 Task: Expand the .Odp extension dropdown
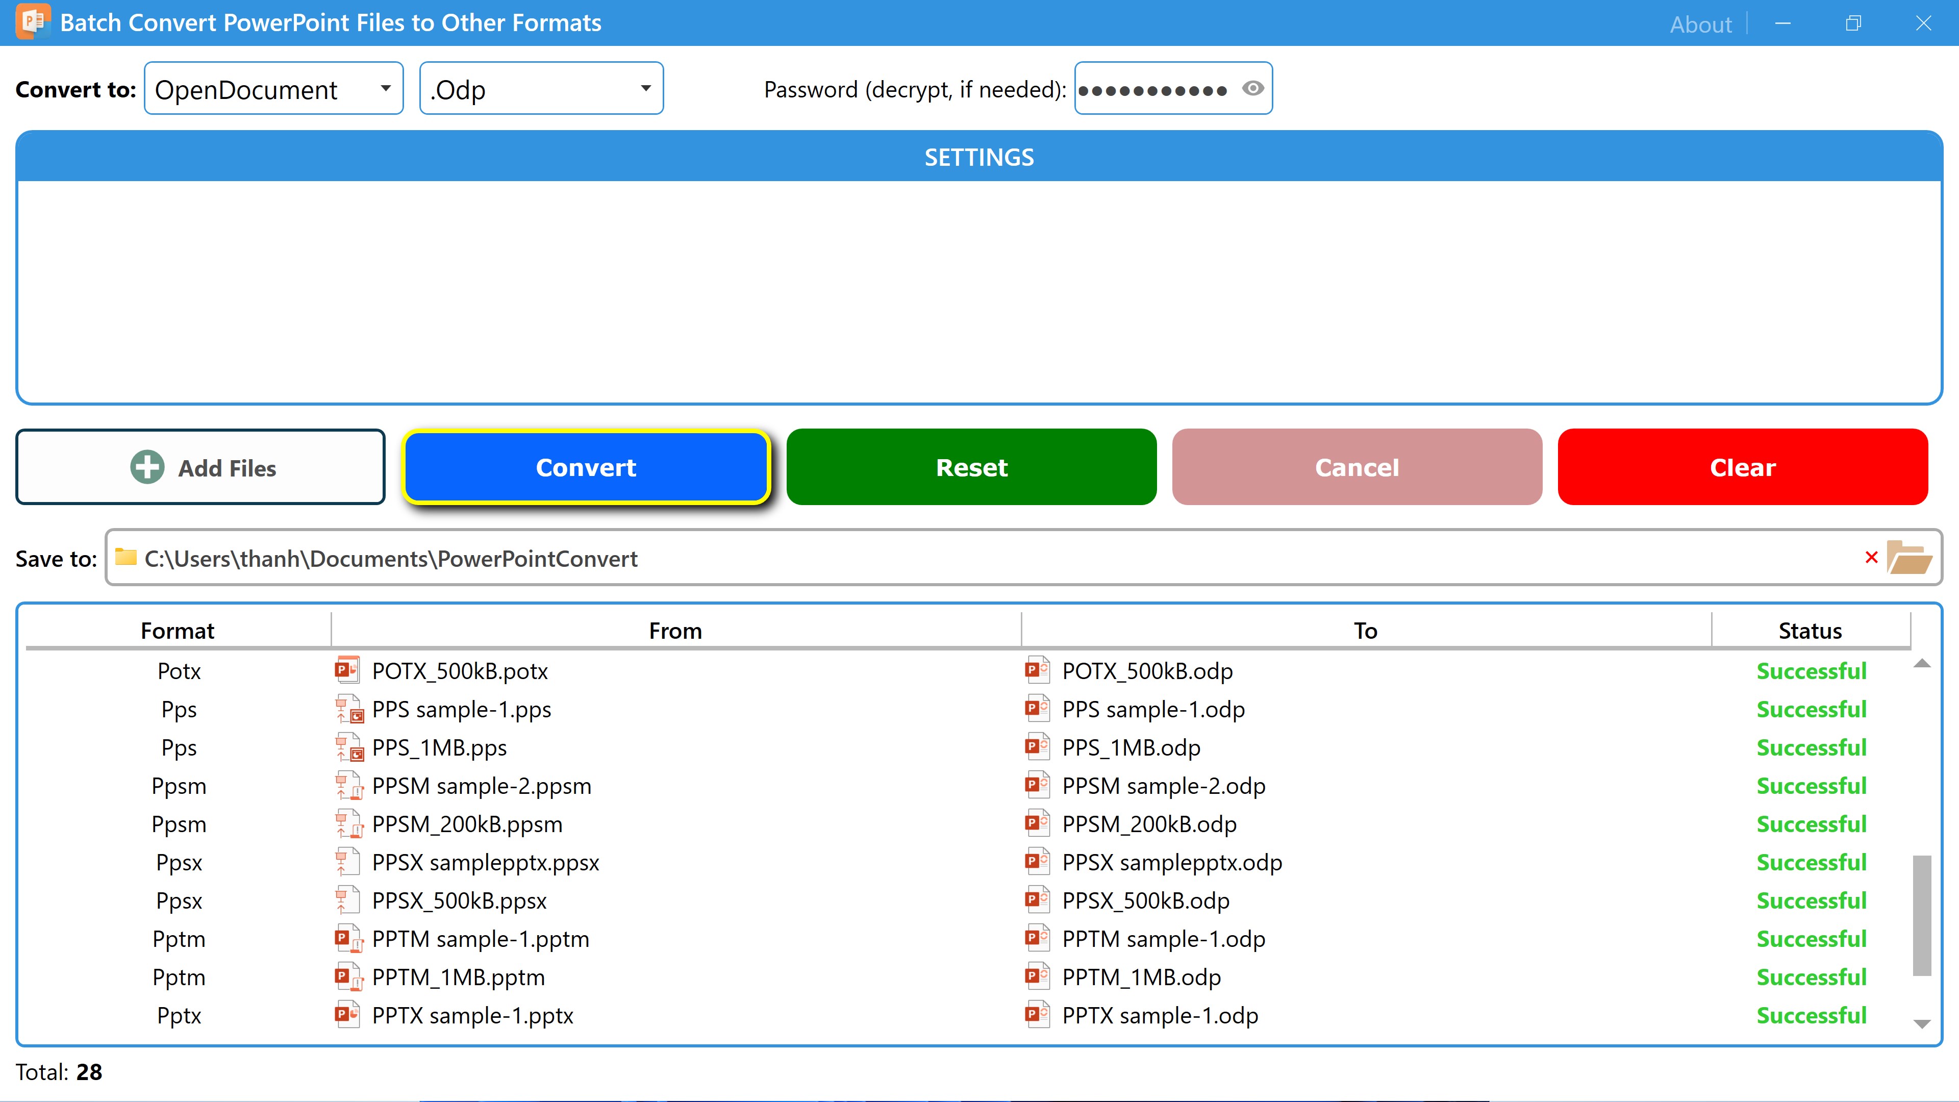point(541,88)
